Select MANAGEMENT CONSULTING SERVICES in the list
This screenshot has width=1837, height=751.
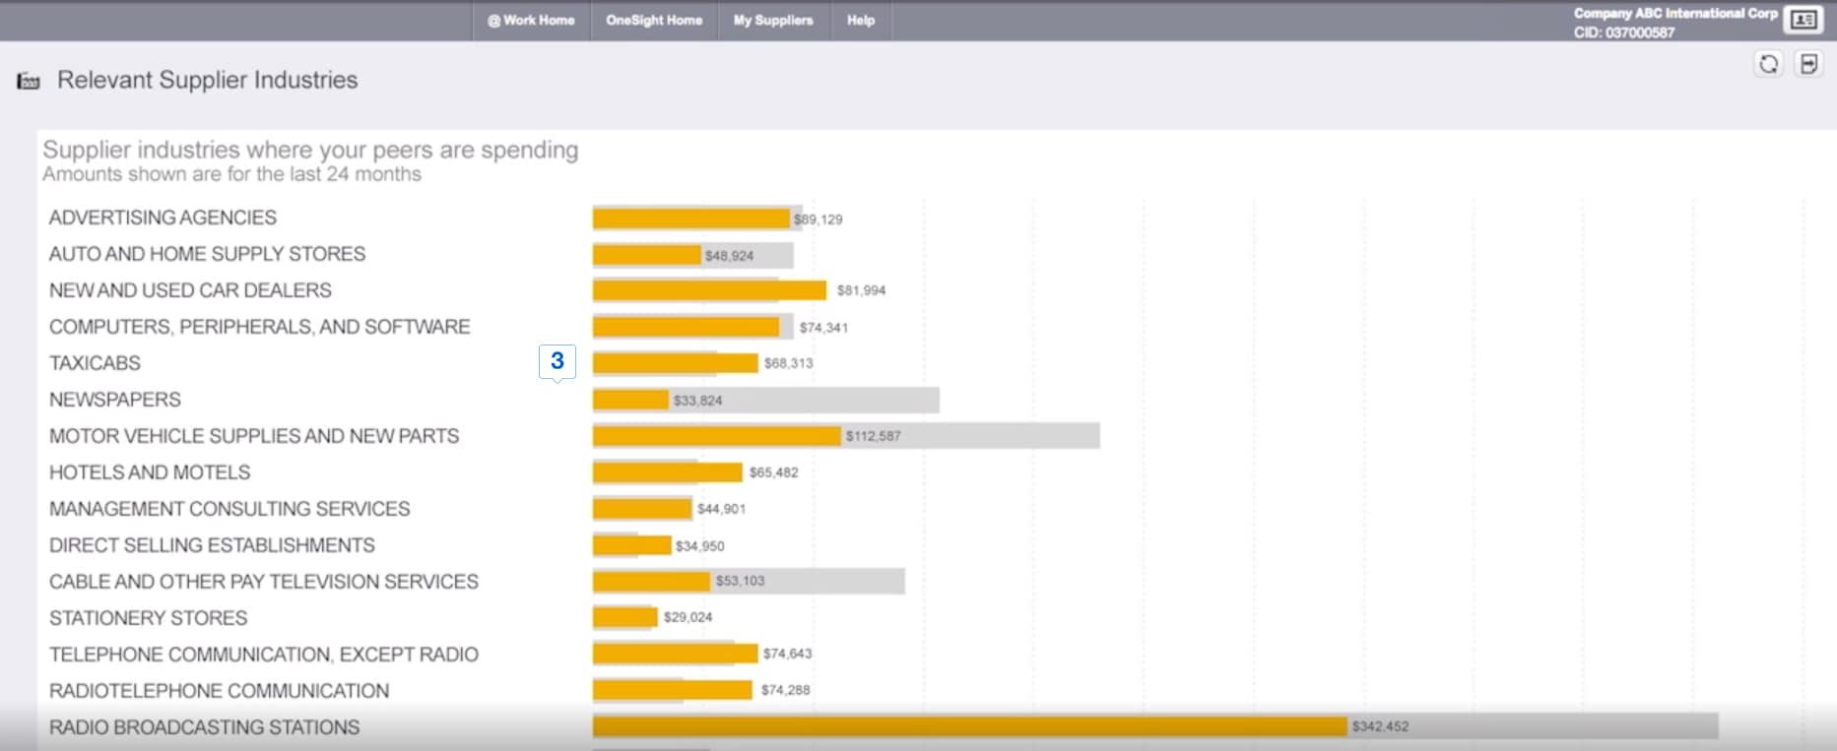click(230, 509)
